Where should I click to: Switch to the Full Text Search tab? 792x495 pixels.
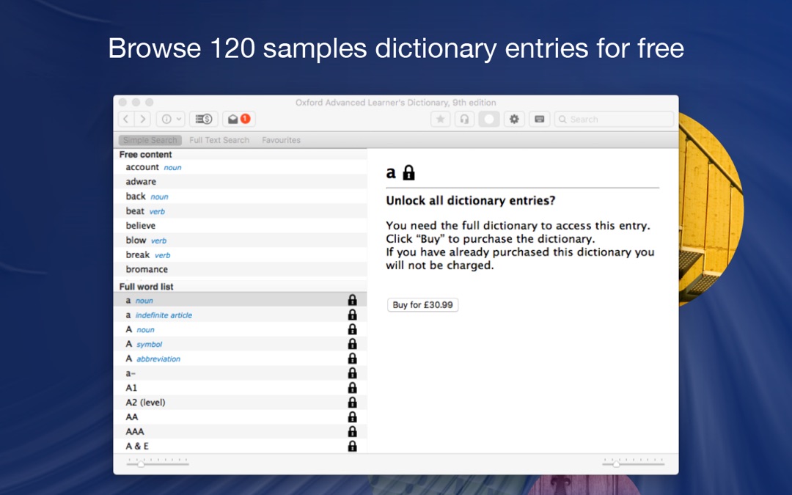219,140
